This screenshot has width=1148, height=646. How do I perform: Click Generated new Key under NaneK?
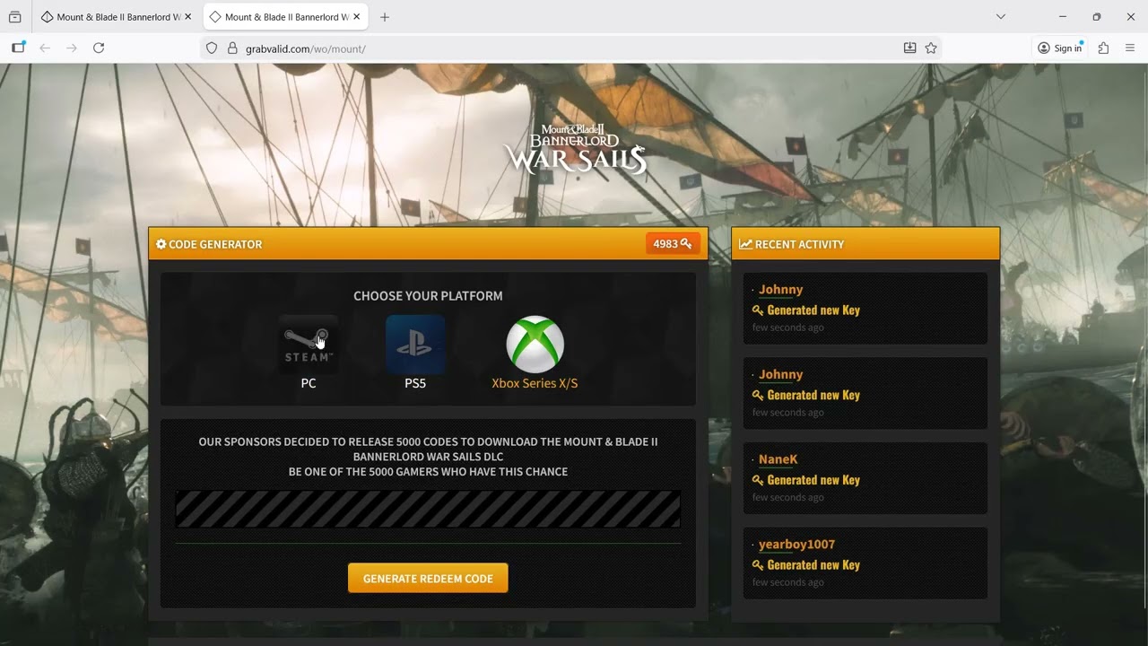[813, 480]
